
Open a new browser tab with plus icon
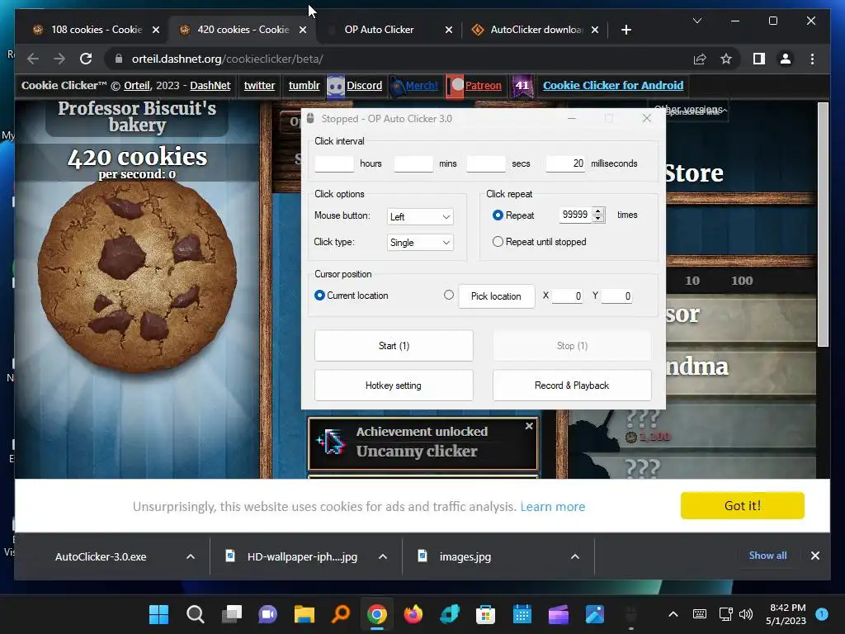625,30
